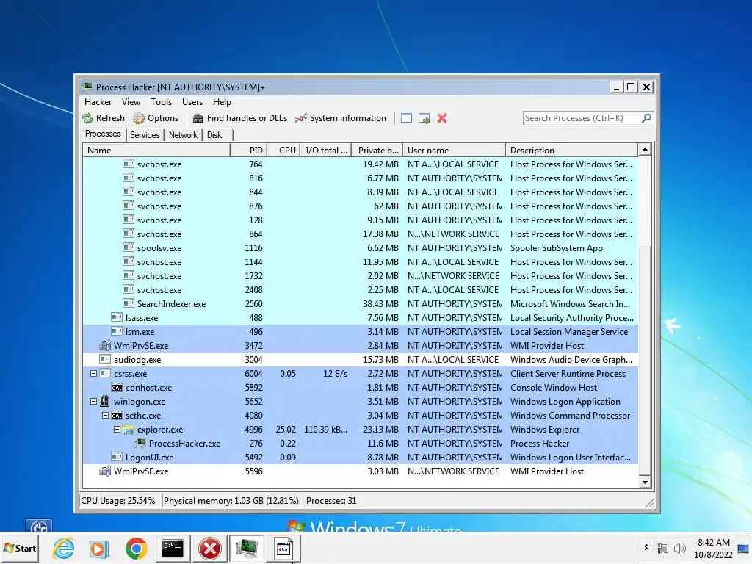Sort by User name column header
This screenshot has width=752, height=564.
pyautogui.click(x=454, y=150)
